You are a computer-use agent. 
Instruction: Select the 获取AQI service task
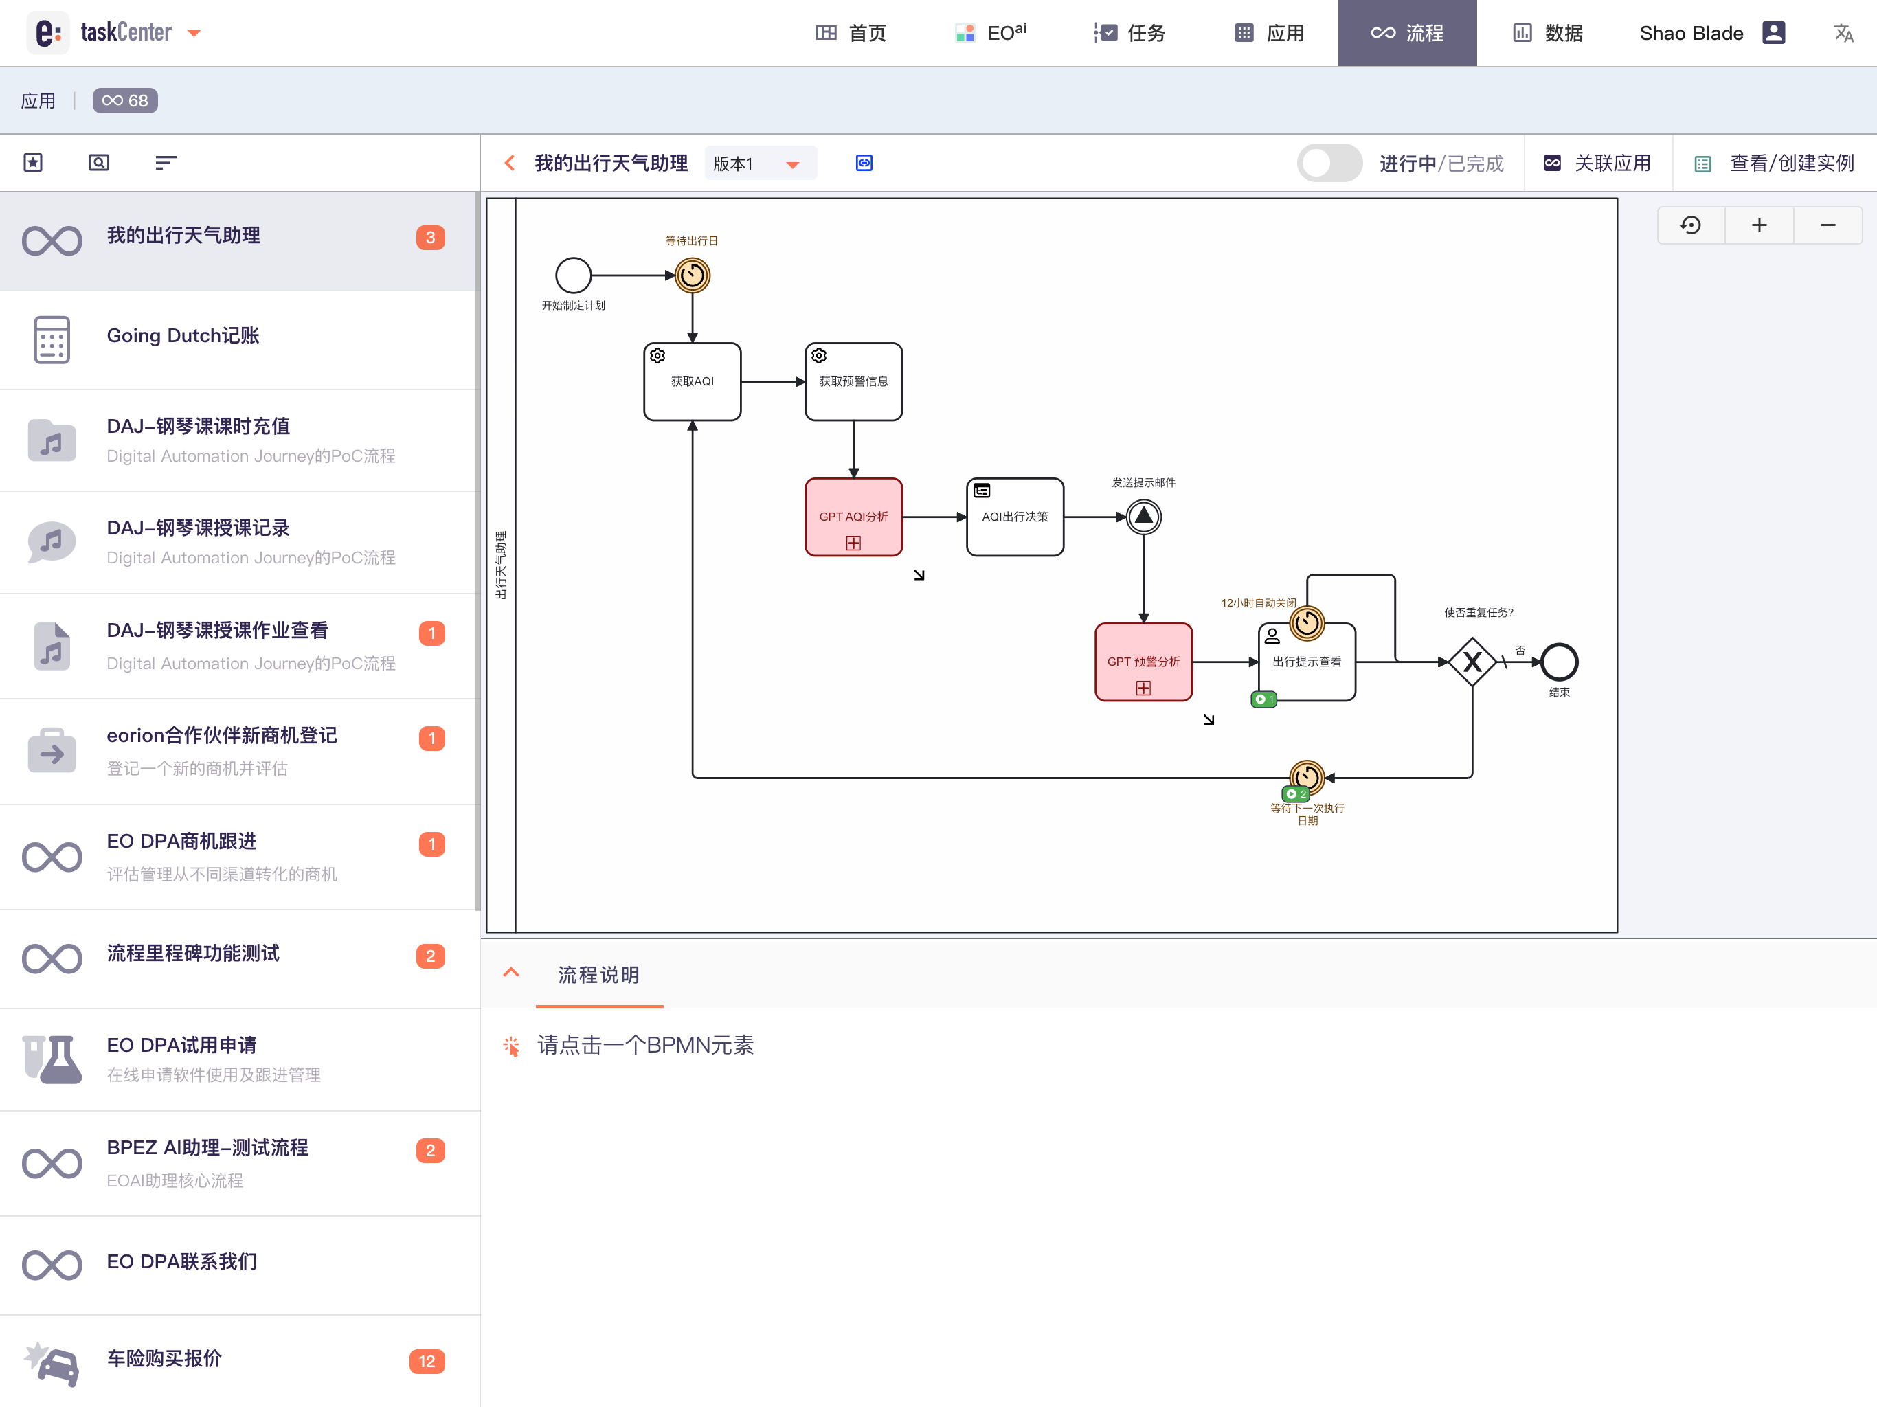(x=693, y=381)
